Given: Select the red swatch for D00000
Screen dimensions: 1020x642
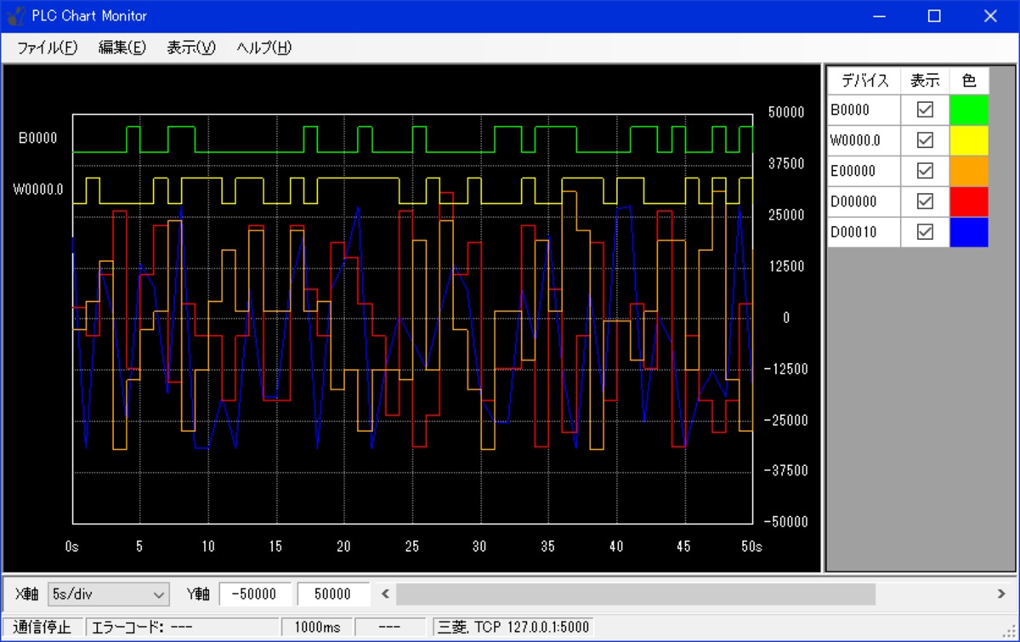Looking at the screenshot, I should (969, 202).
